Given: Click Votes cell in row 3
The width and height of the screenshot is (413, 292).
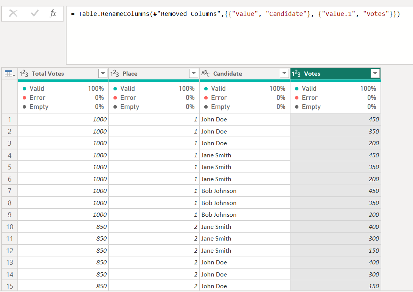Looking at the screenshot, I should [x=335, y=143].
